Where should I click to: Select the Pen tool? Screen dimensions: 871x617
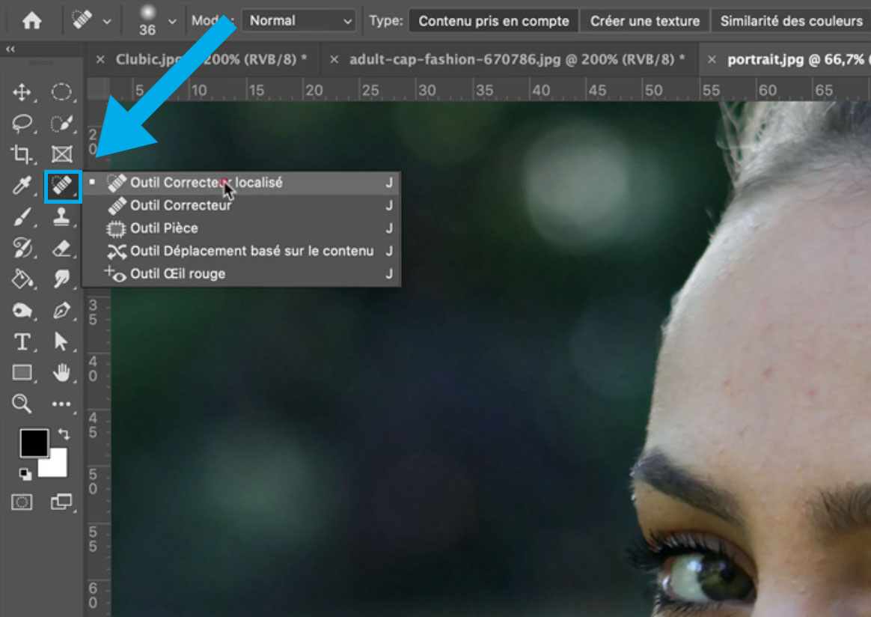coord(61,310)
